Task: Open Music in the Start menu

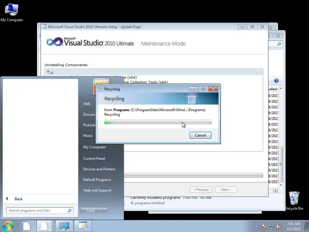Action: (88, 136)
